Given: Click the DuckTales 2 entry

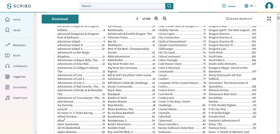Looking at the screenshot, I should [232, 60].
